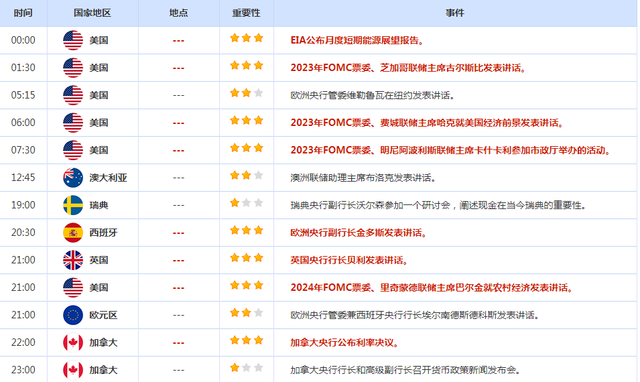Click the United Kingdom flag icon
This screenshot has width=640, height=382.
tap(73, 260)
